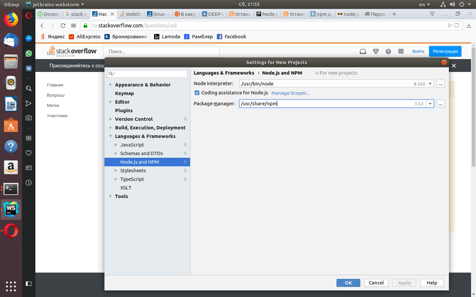
Task: Open the Stack Exchange sites list icon
Action: click(401, 51)
